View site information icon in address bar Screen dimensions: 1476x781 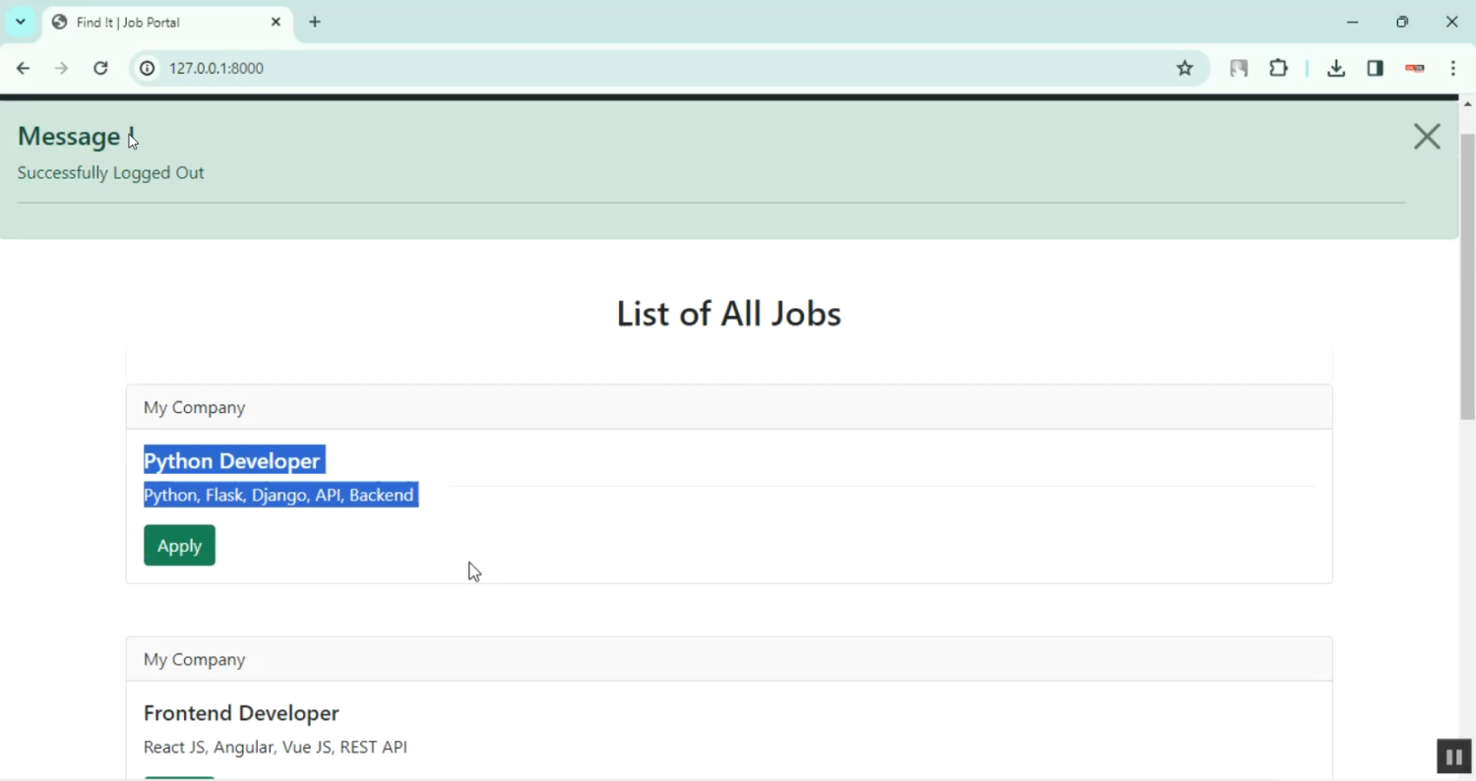(148, 69)
